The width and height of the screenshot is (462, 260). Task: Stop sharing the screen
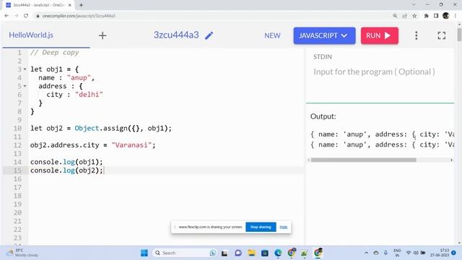coord(261,227)
